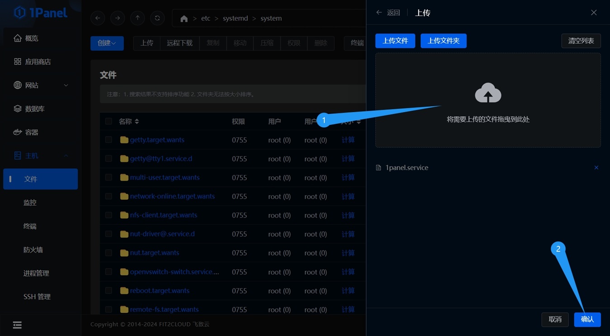
Task: Remove 1panel.service from upload list
Action: 596,168
